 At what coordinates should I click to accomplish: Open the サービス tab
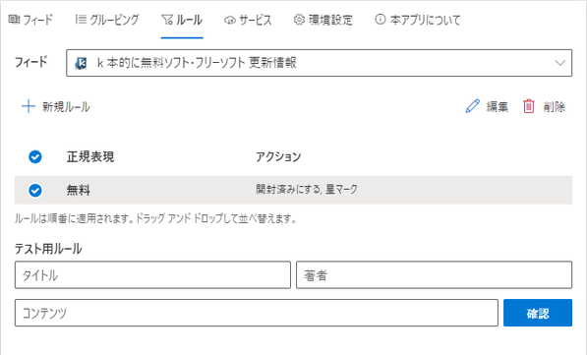(x=248, y=20)
